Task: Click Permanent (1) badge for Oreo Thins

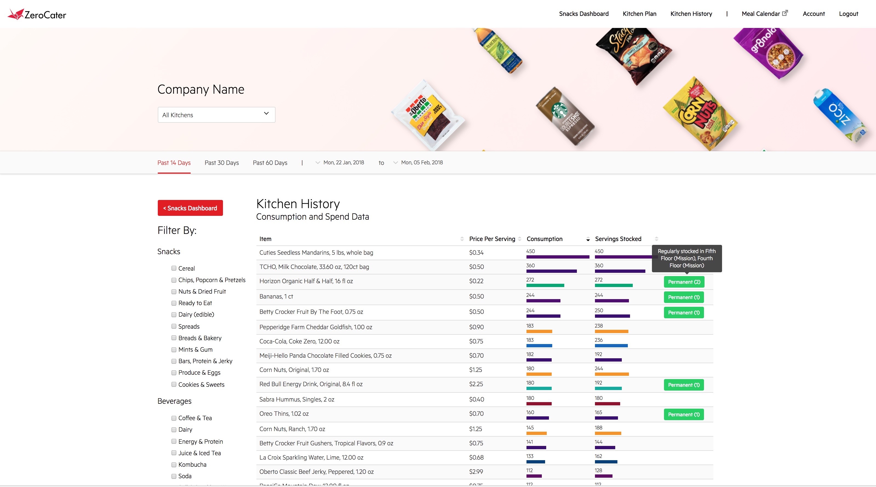Action: pos(683,414)
